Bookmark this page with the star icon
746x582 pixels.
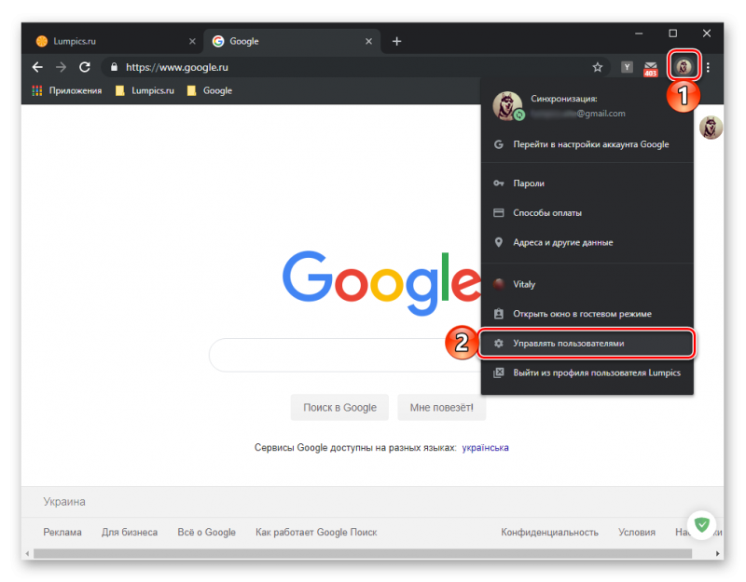coord(598,67)
